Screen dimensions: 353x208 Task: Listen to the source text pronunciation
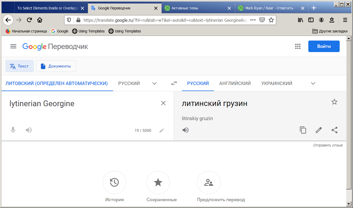coord(29,130)
